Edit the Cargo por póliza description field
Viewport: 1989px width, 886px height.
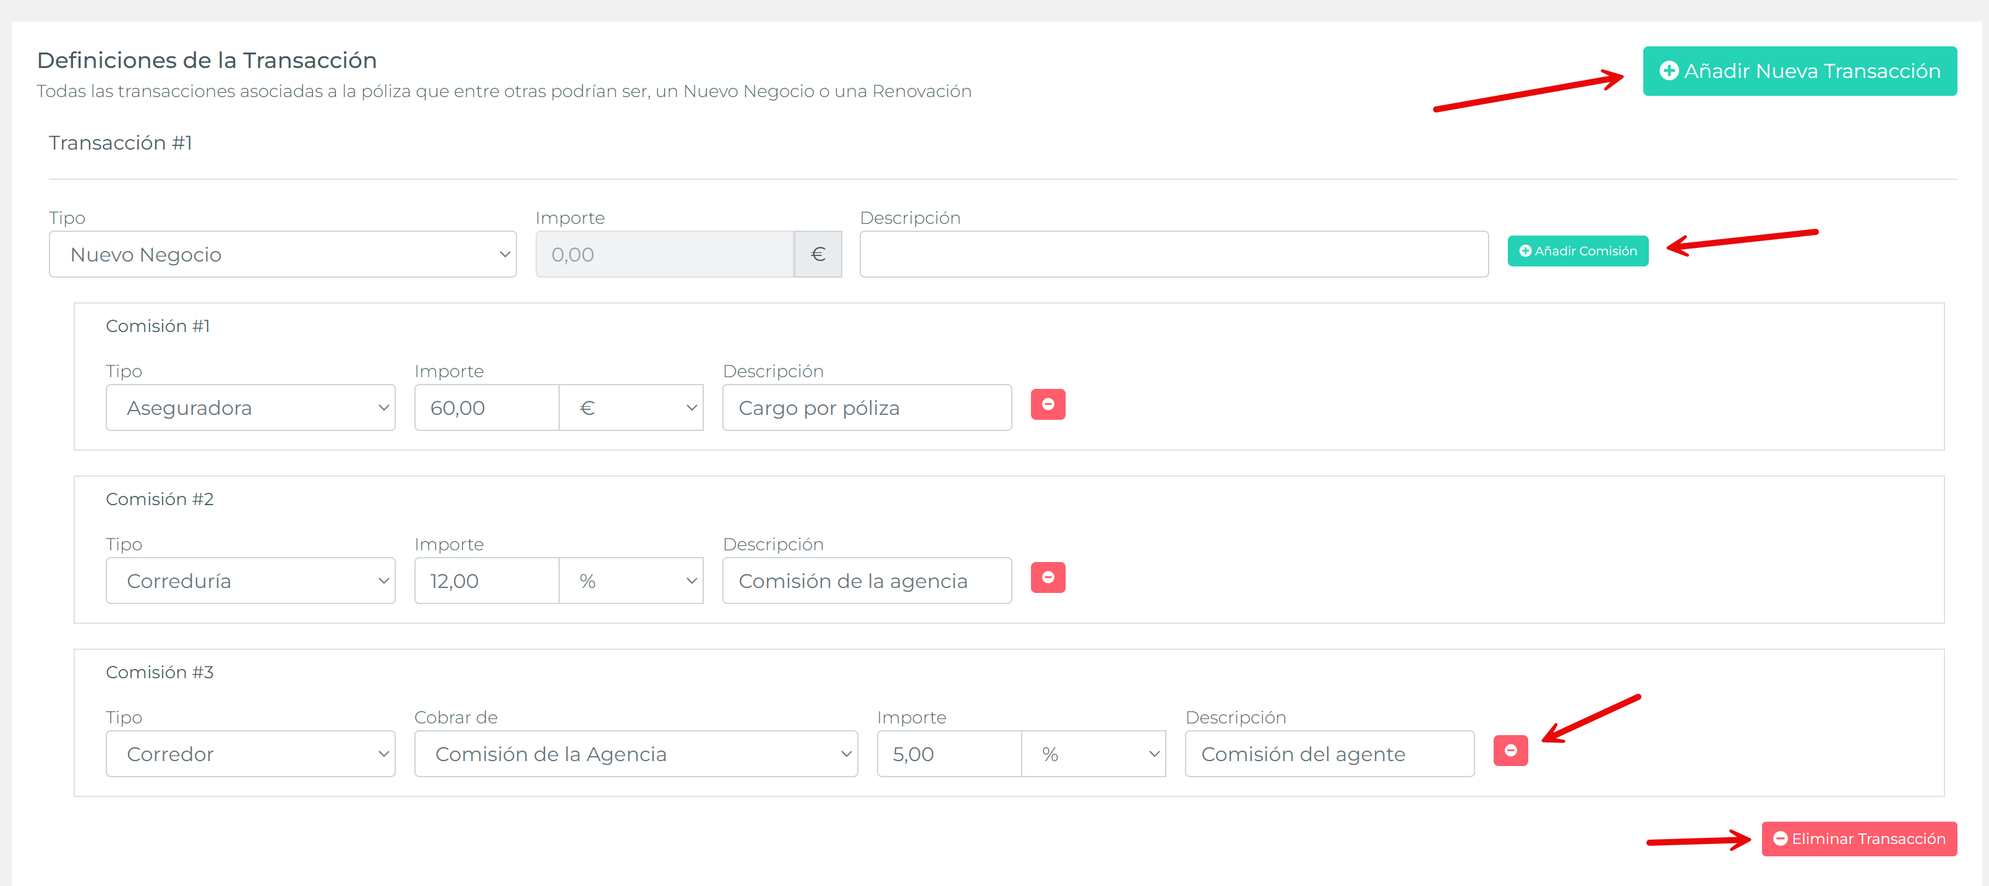(x=866, y=407)
